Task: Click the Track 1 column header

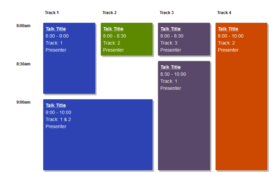Action: [52, 13]
